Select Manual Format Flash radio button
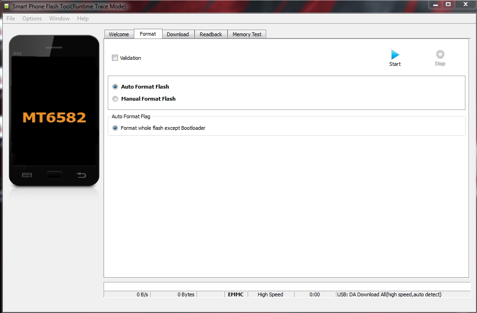The image size is (477, 313). tap(115, 99)
